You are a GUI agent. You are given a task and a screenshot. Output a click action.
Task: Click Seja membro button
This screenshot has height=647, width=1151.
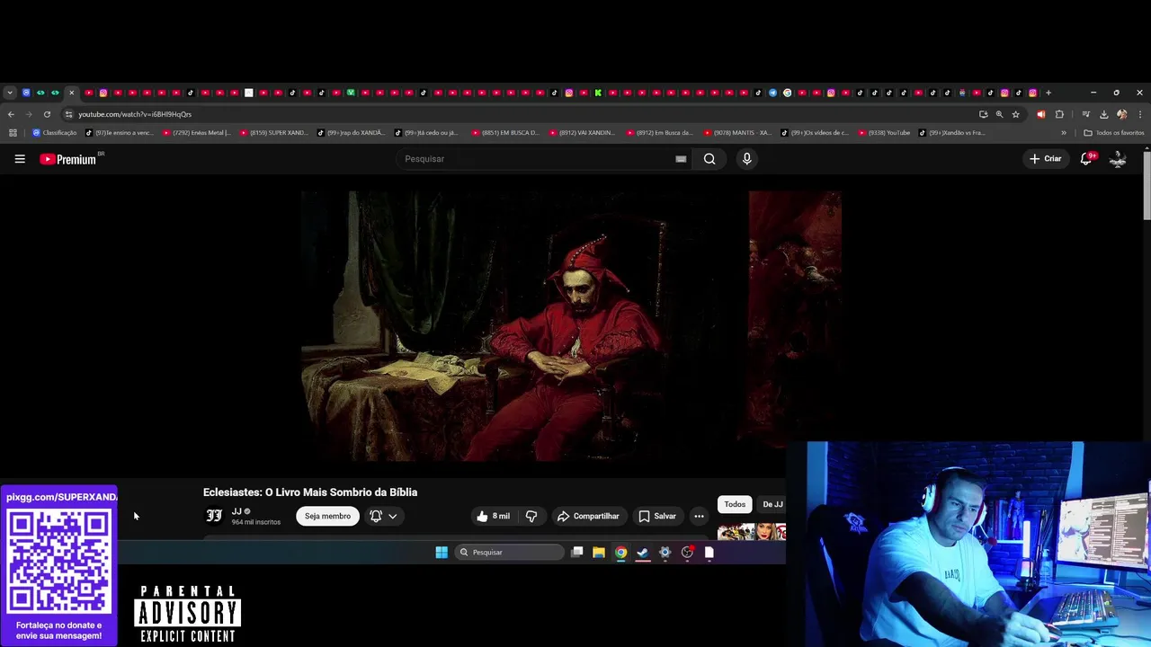(327, 516)
